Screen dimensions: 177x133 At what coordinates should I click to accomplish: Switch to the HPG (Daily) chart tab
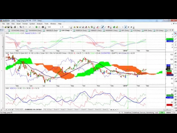pos(124,30)
